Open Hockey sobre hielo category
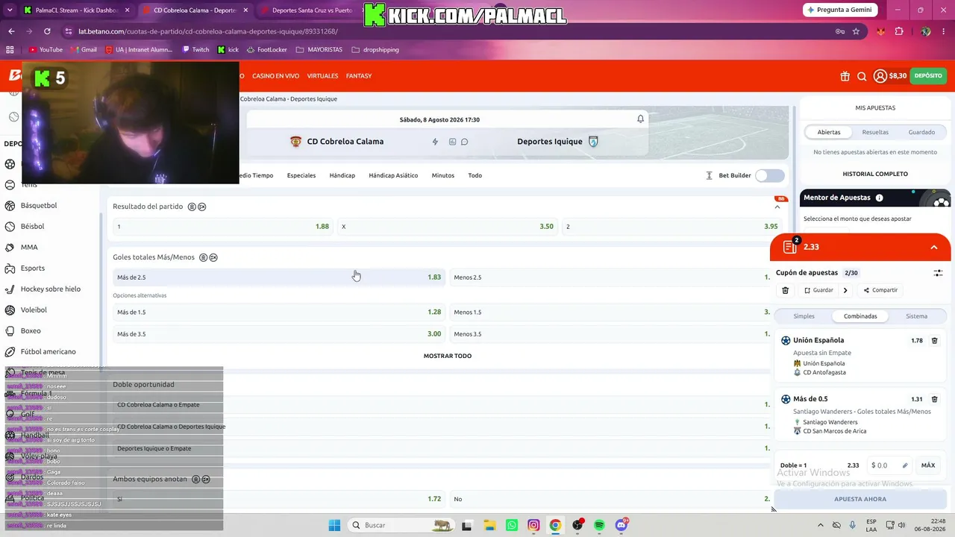955x537 pixels. 51,289
